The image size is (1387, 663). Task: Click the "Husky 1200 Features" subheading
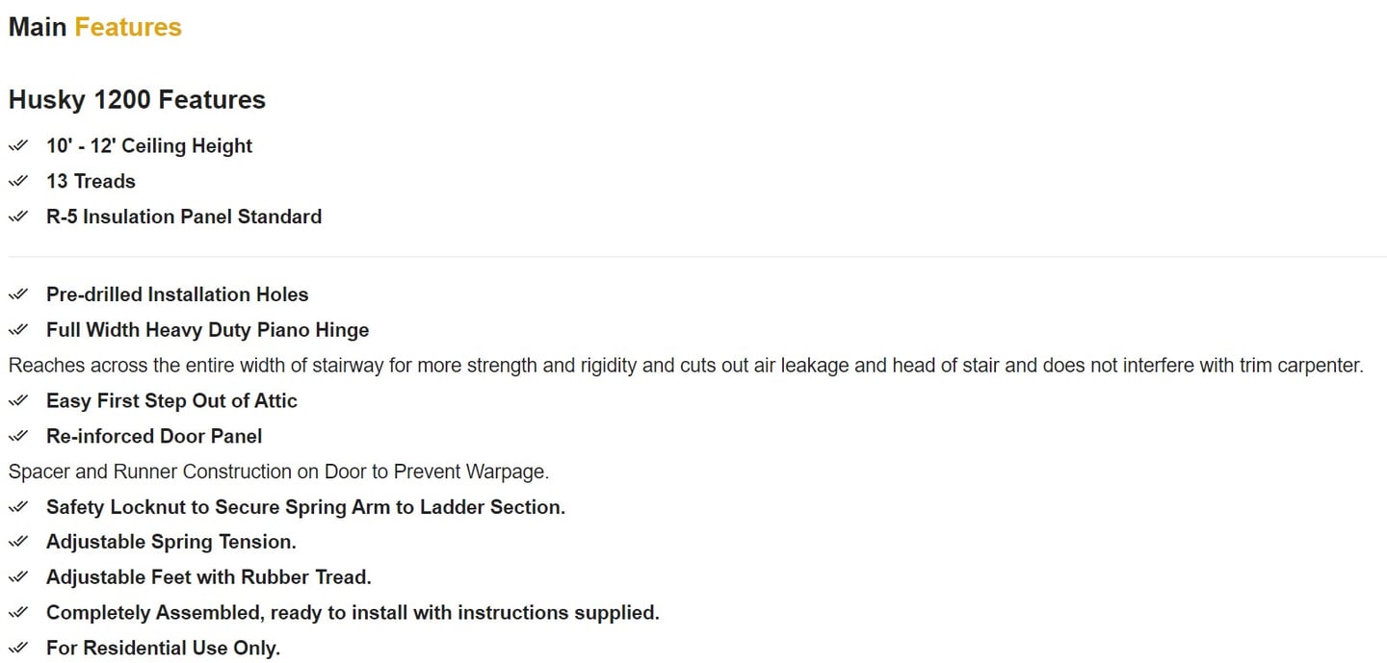click(137, 100)
